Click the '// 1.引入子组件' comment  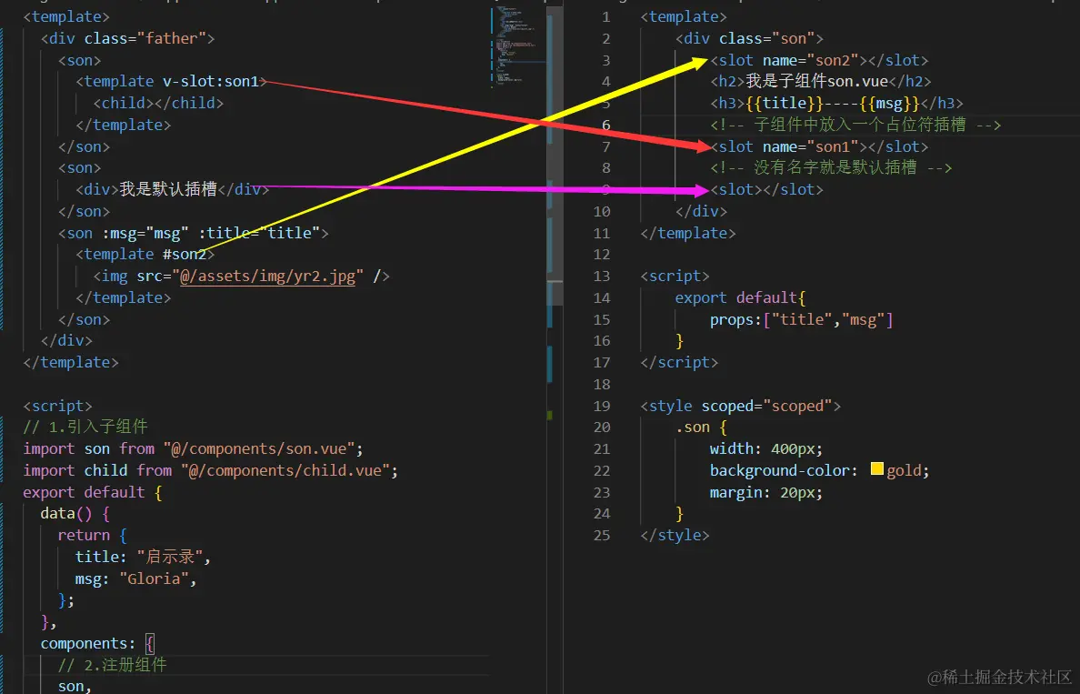tap(85, 427)
